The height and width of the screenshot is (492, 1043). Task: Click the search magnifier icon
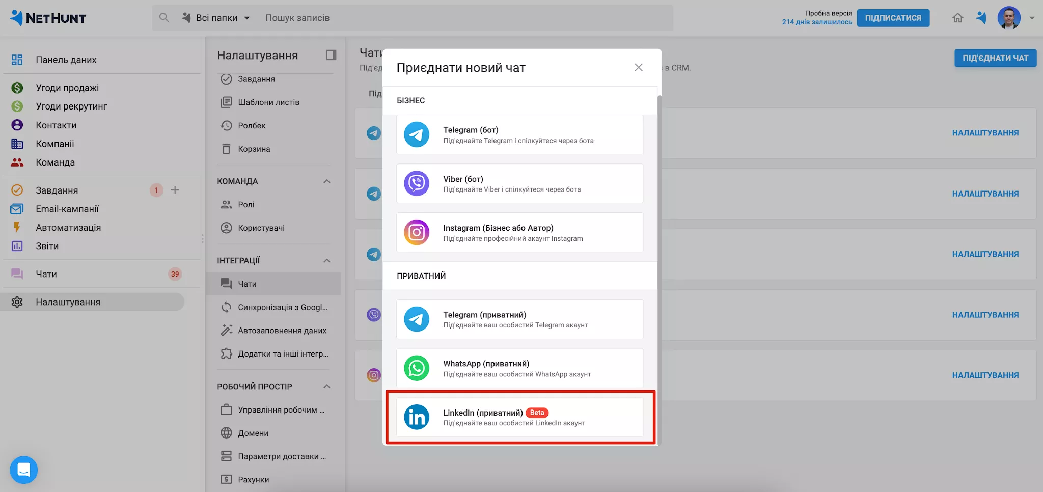point(164,18)
